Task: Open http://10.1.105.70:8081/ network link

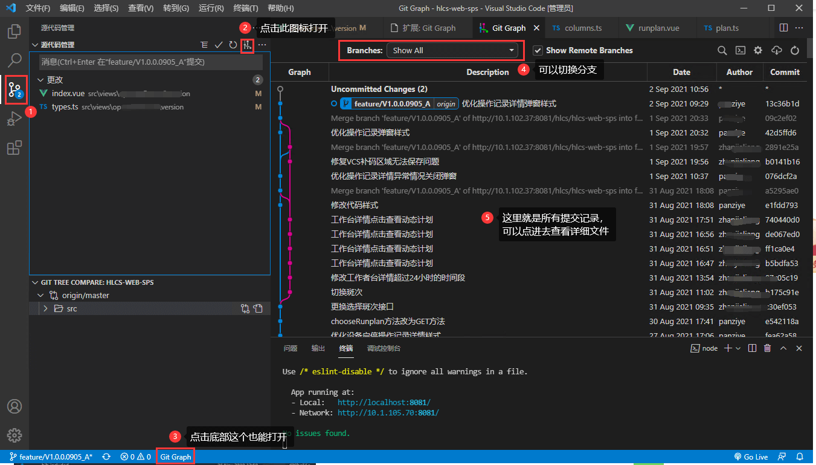Action: pos(388,413)
